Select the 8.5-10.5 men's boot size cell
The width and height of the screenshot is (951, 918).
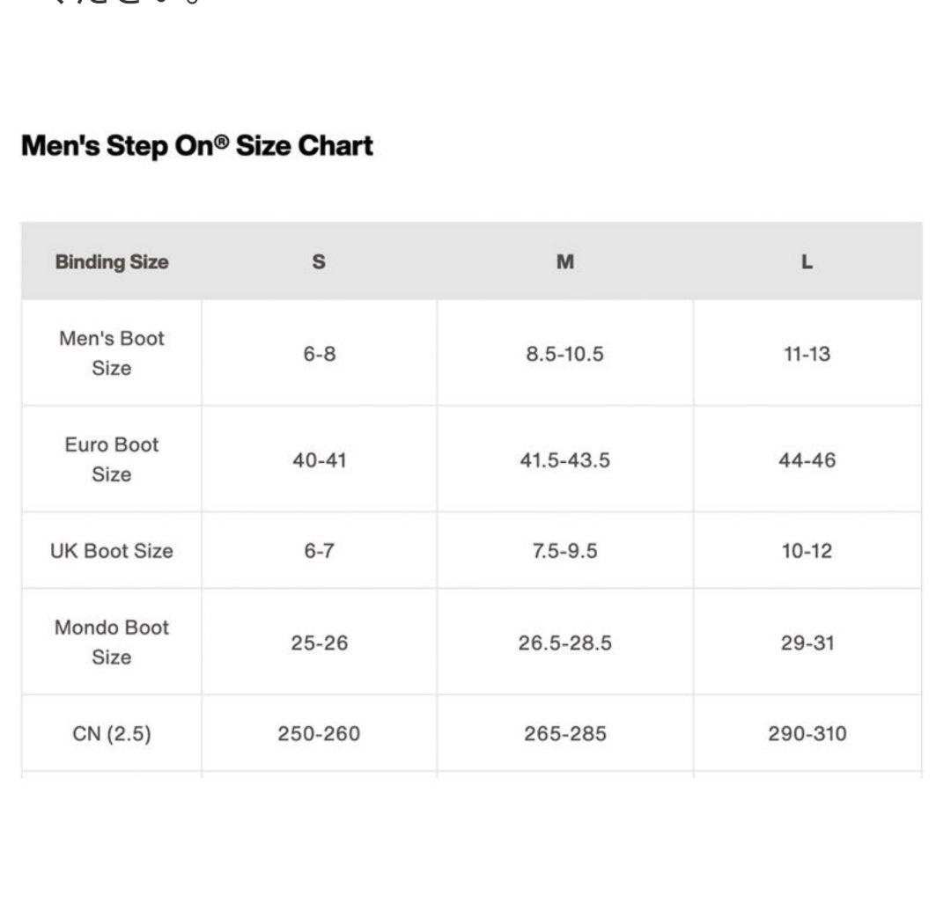pos(565,355)
